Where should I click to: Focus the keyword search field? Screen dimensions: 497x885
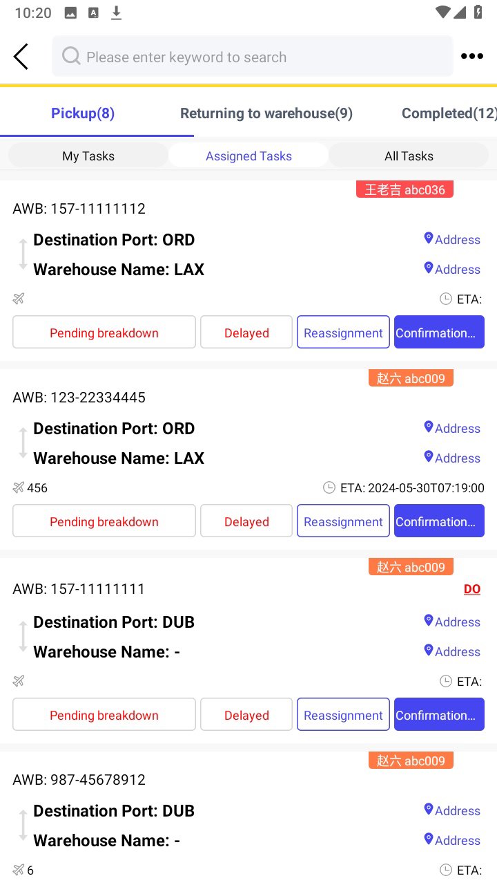[x=262, y=57]
